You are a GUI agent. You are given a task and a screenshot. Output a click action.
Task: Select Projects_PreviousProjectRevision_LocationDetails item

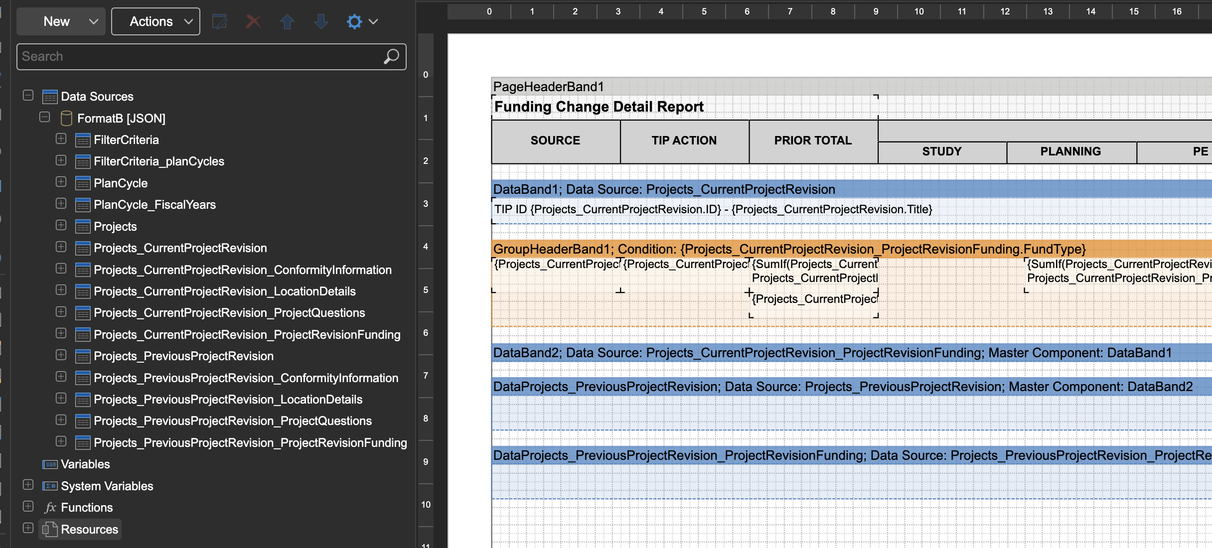click(228, 400)
